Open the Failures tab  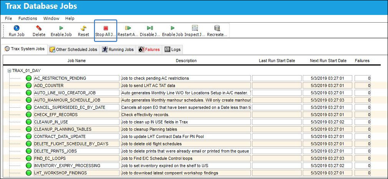pos(149,49)
